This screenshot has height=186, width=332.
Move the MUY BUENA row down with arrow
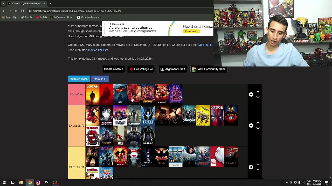pyautogui.click(x=258, y=170)
